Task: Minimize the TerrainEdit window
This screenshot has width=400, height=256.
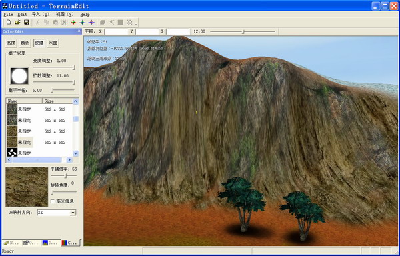Action: (375, 6)
